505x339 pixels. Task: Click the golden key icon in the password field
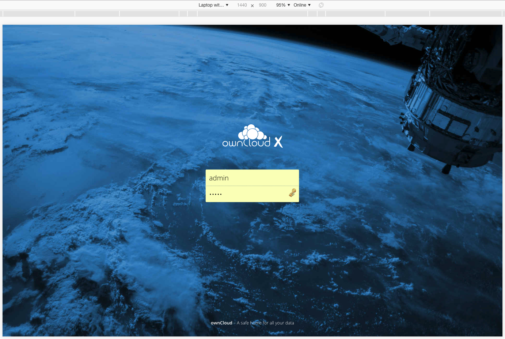pyautogui.click(x=292, y=193)
